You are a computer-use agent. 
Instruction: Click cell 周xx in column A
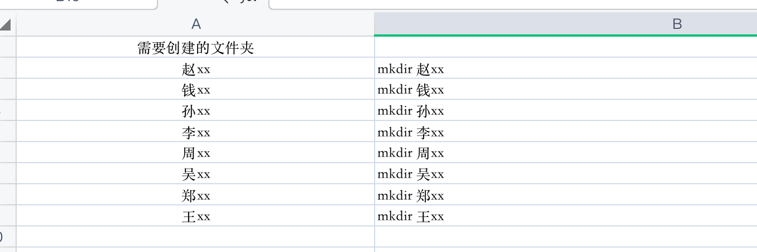(195, 153)
